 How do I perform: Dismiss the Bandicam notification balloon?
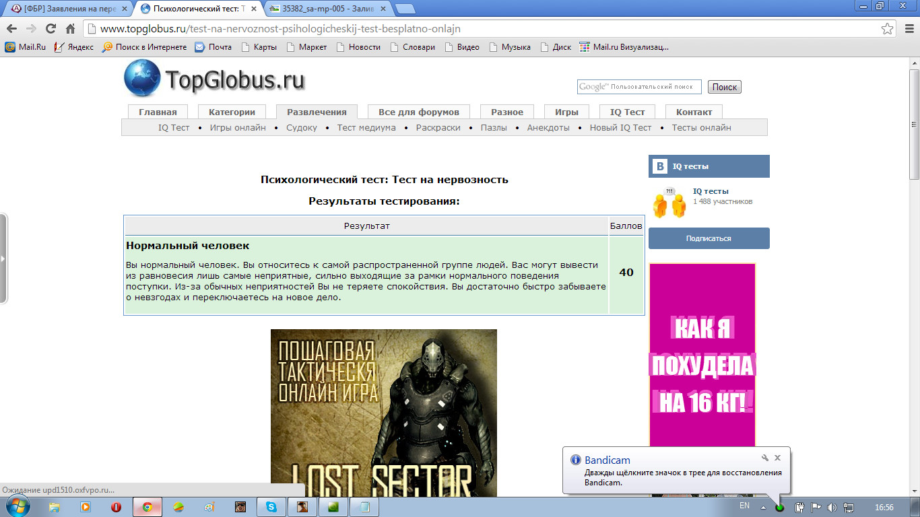777,458
